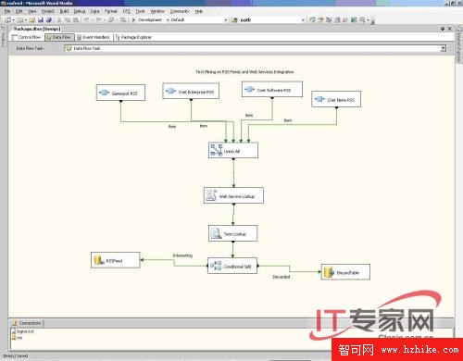Image resolution: width=463 pixels, height=361 pixels.
Task: Select the Union All transformation icon
Action: click(x=217, y=150)
